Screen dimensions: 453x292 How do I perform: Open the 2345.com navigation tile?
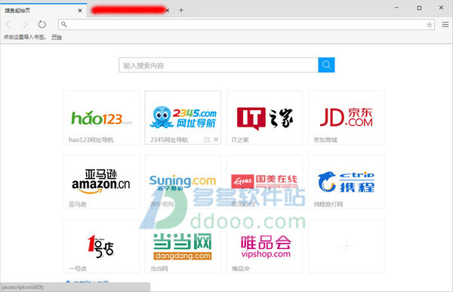click(x=183, y=118)
